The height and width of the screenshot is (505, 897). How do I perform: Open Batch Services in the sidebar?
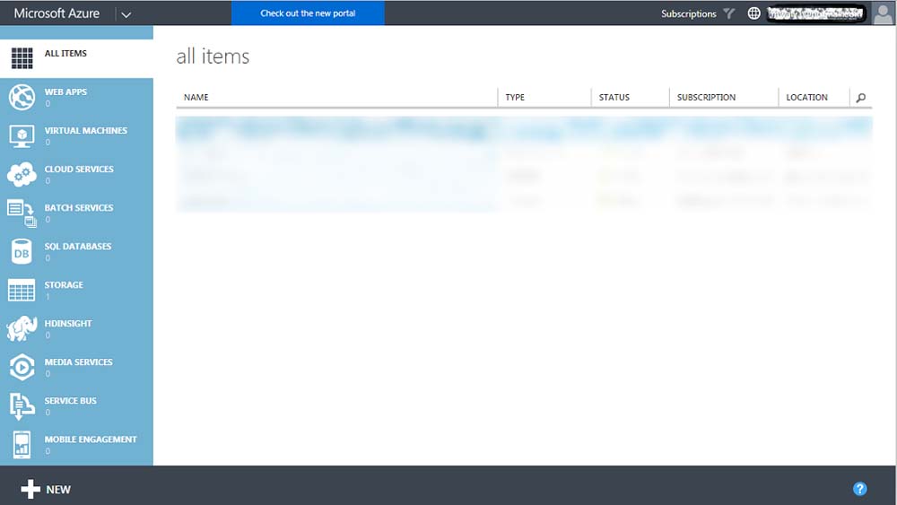click(x=79, y=208)
